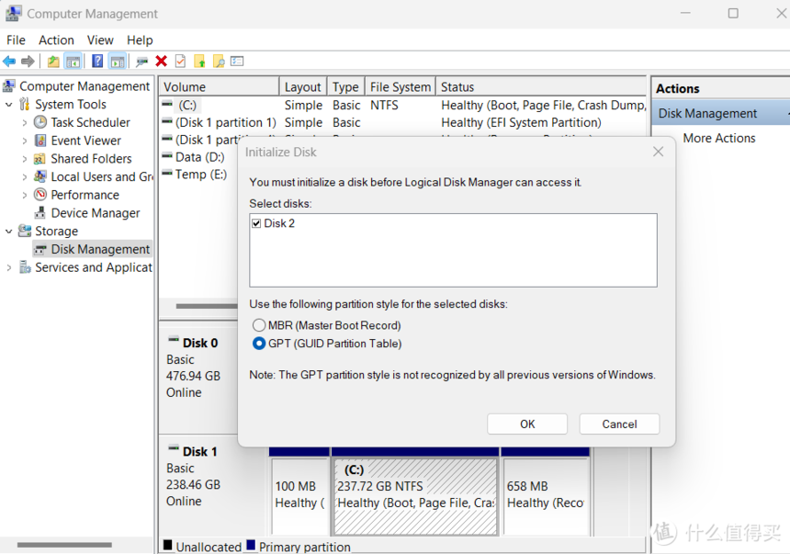
Task: Go back using the blue back arrow
Action: point(9,62)
